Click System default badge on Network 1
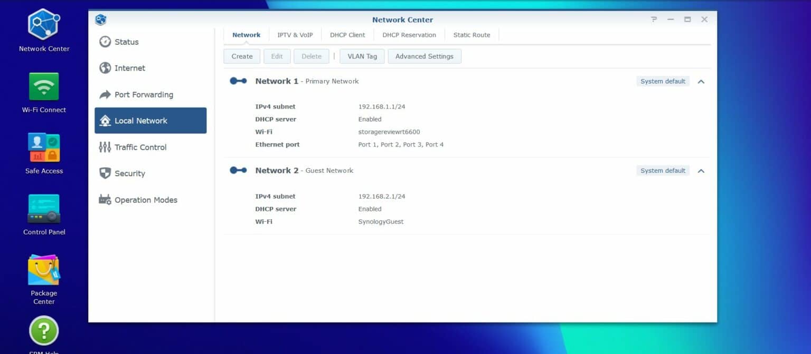The height and width of the screenshot is (354, 811). click(x=663, y=81)
